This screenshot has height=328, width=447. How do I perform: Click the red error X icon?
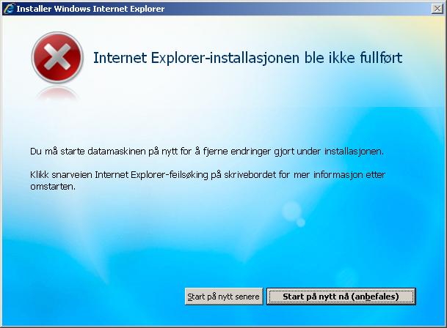tap(57, 57)
